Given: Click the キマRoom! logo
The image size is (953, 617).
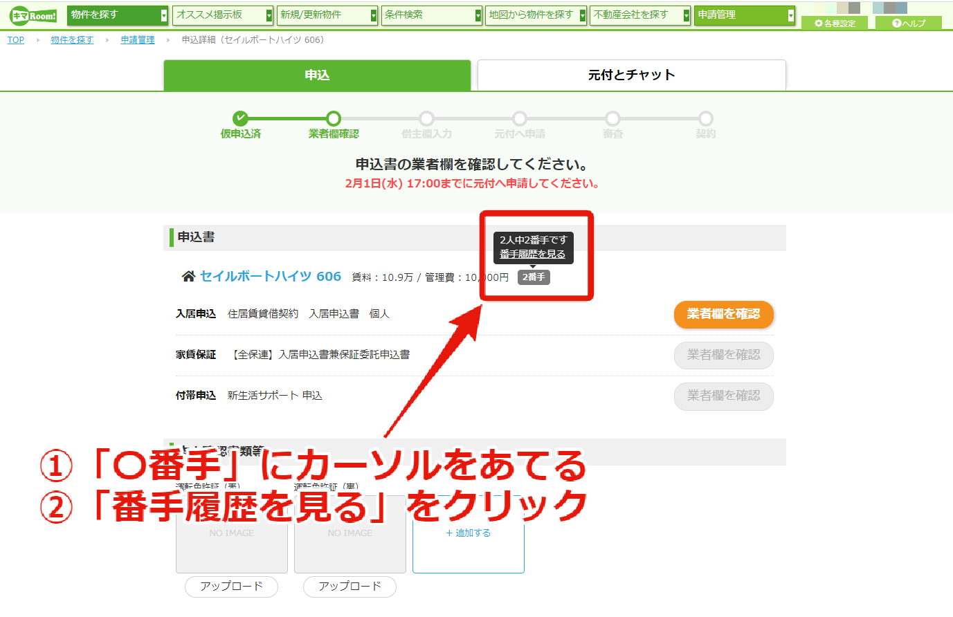Looking at the screenshot, I should (33, 15).
